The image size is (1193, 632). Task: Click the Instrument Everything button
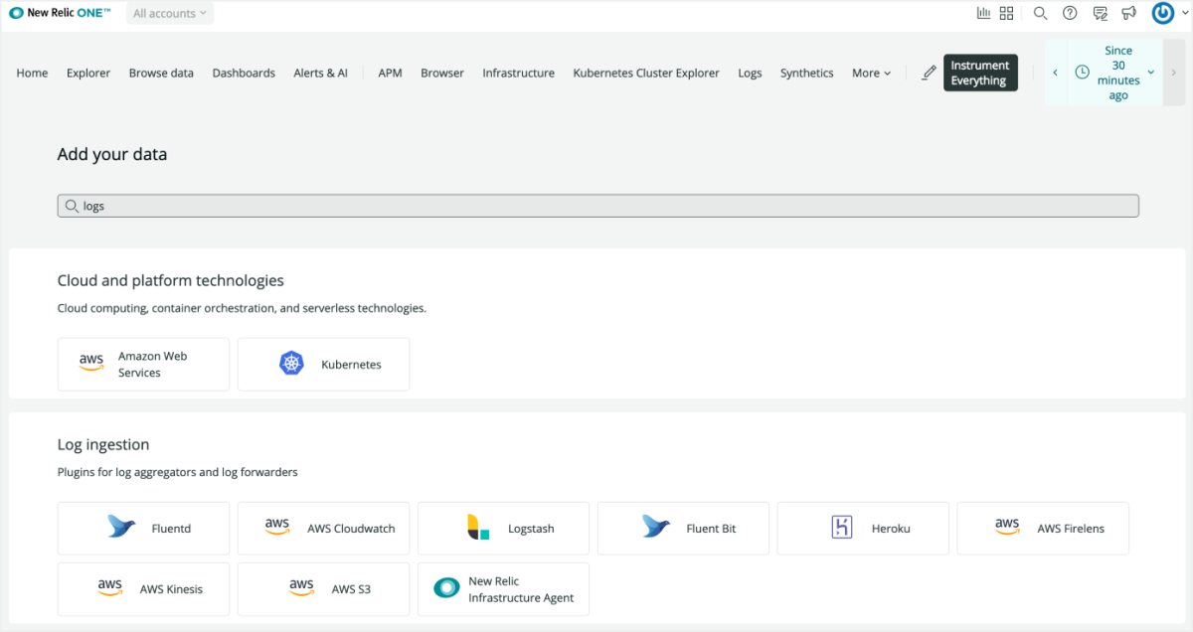point(980,73)
